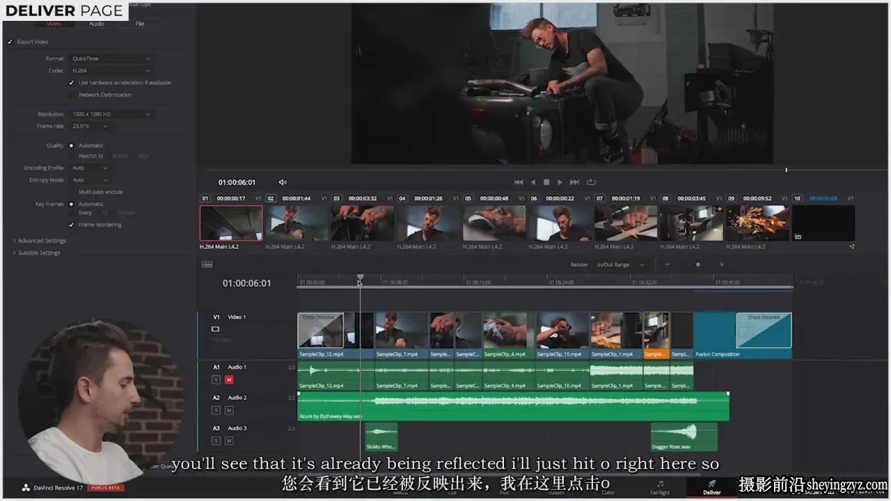Image resolution: width=891 pixels, height=501 pixels.
Task: Expand Subtitle Settings
Action: pos(36,253)
